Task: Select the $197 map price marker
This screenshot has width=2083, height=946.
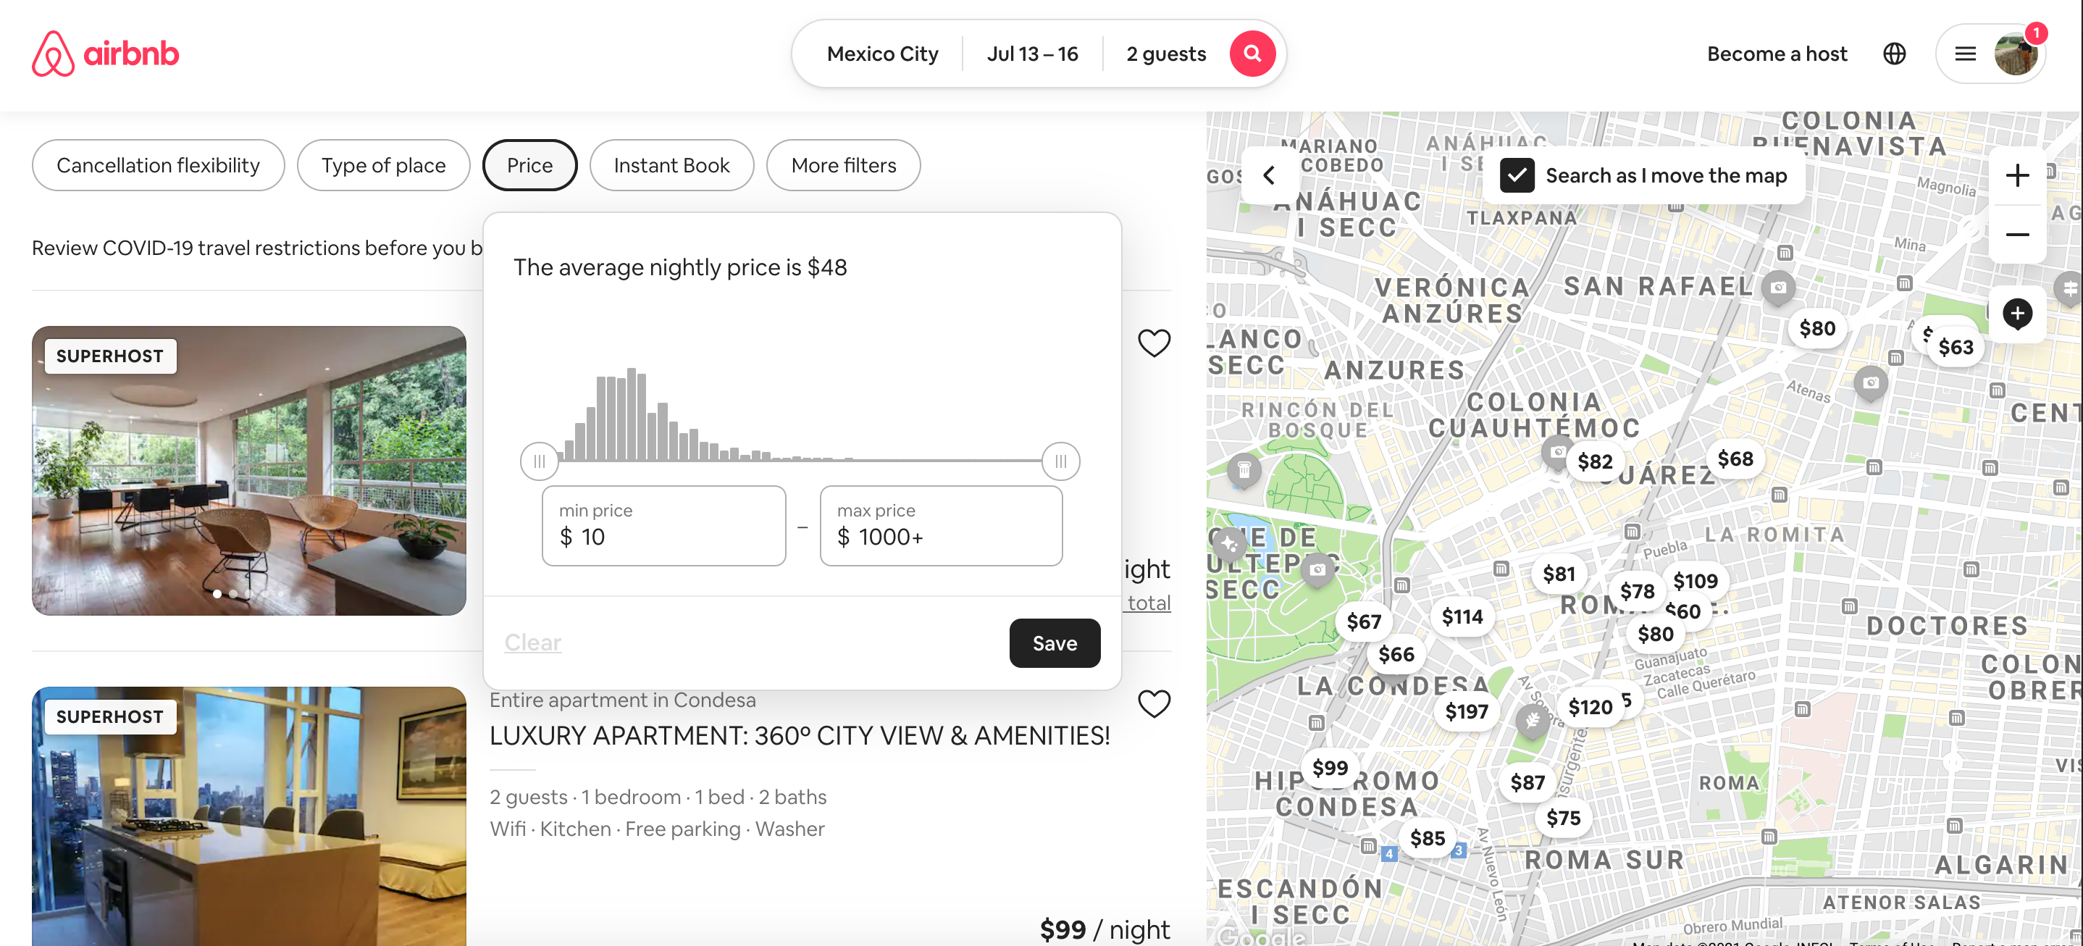Action: 1466,711
